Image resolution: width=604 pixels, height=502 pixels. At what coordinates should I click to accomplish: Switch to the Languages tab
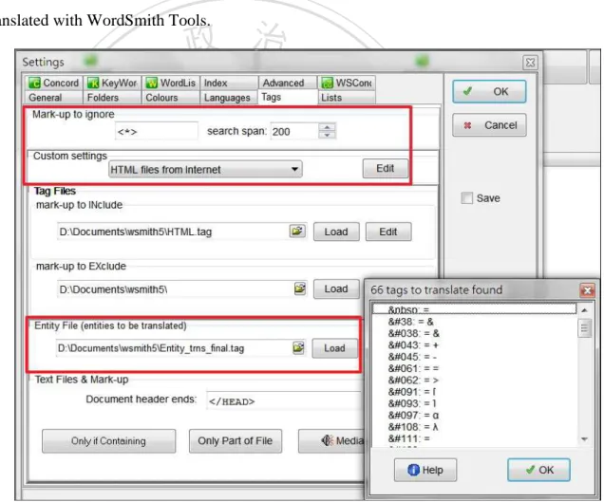point(229,98)
